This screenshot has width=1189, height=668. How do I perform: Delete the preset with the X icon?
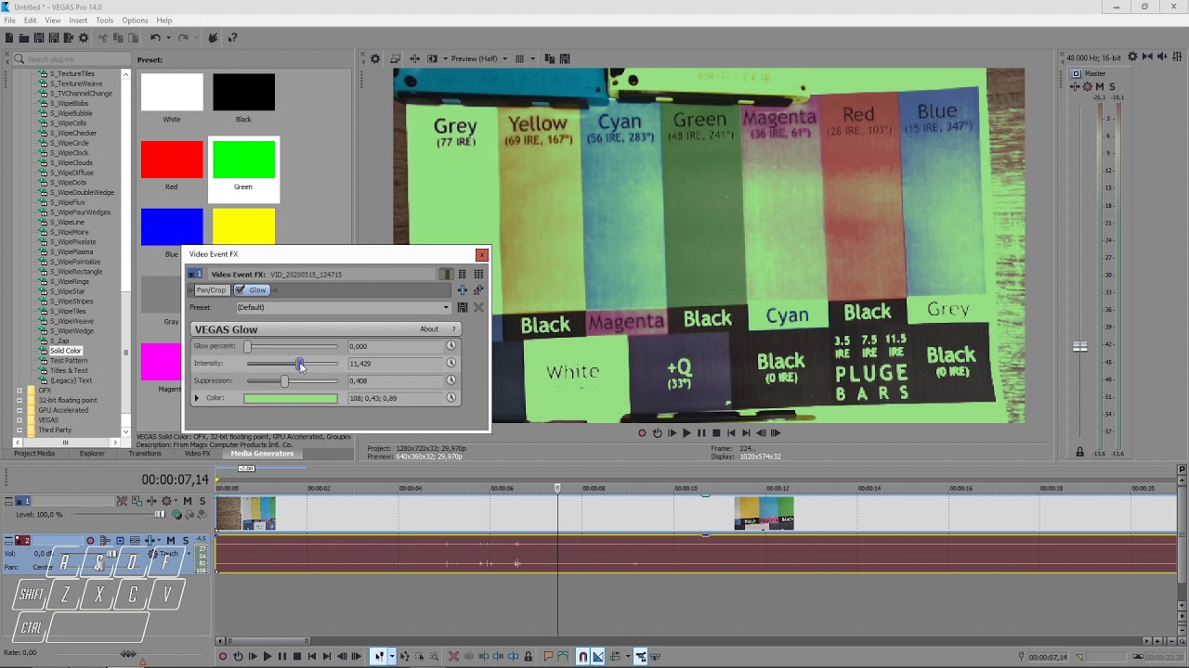478,307
